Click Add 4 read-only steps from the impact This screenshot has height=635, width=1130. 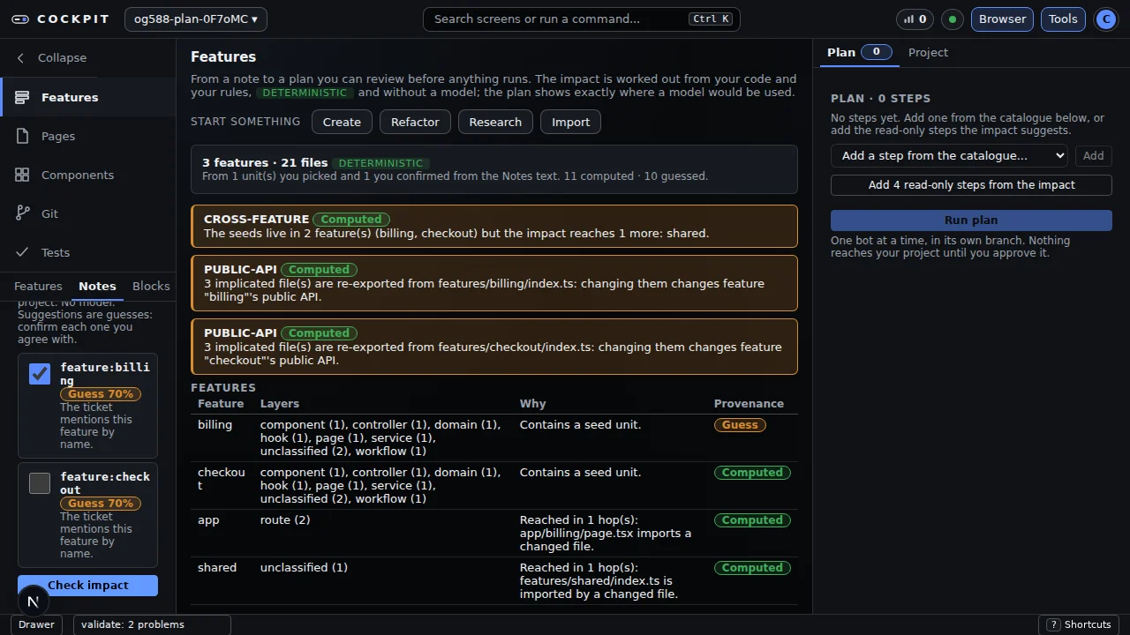[971, 184]
